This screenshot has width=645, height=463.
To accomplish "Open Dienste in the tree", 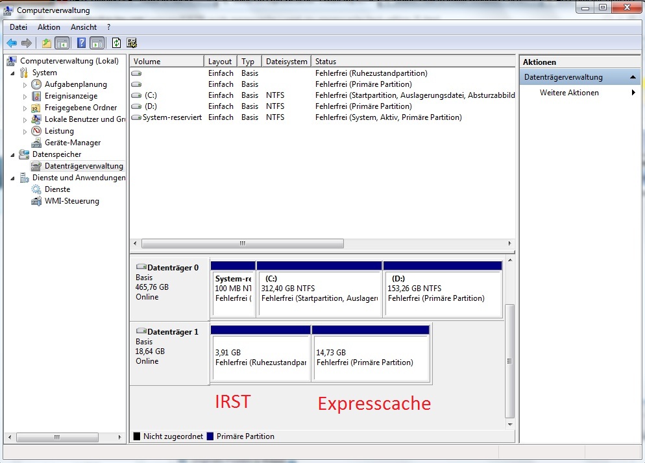I will coord(57,189).
